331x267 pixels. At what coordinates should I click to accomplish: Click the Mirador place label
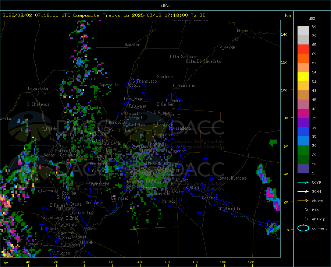coord(170,201)
